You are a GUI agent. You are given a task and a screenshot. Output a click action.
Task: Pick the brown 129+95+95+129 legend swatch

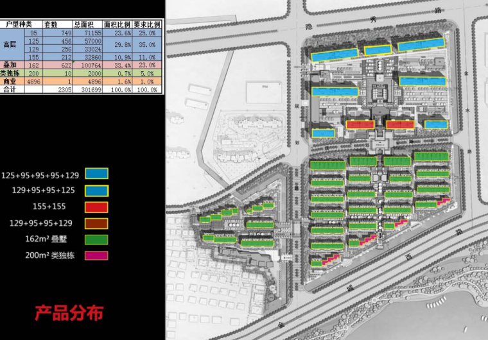[x=97, y=223]
